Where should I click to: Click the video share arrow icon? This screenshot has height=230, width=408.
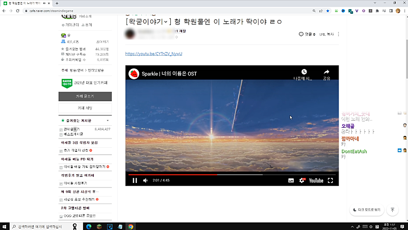327,73
